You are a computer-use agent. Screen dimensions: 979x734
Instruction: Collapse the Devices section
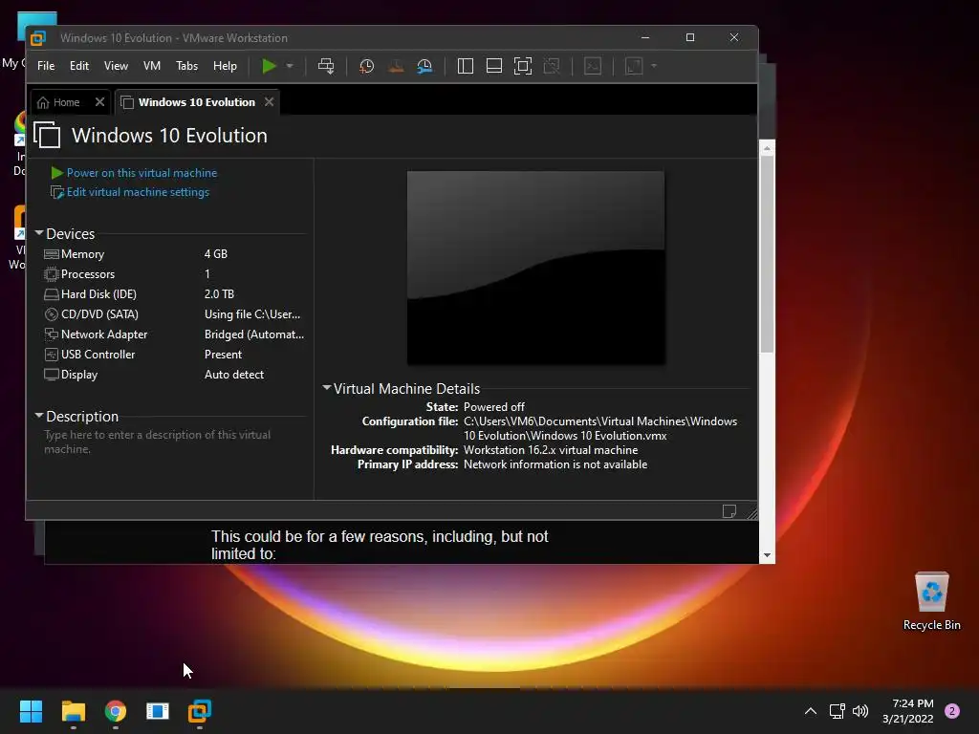click(x=39, y=233)
